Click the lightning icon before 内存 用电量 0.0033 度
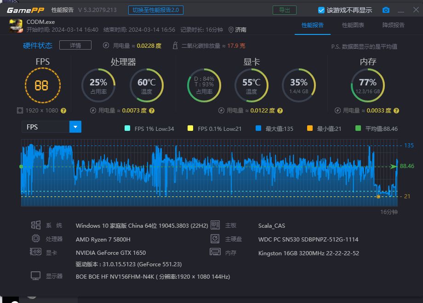The image size is (423, 303). (x=337, y=111)
